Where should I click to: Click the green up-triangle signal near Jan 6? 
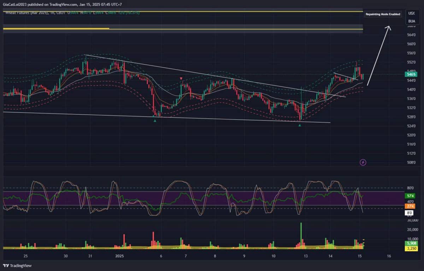point(155,121)
